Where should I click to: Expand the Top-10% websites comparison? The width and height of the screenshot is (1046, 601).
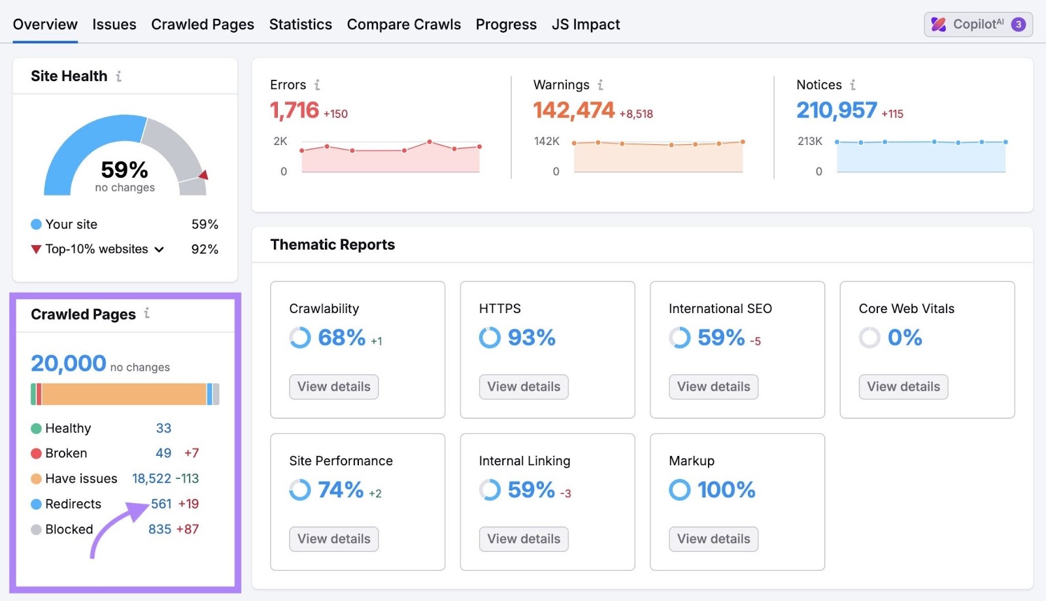(x=159, y=249)
